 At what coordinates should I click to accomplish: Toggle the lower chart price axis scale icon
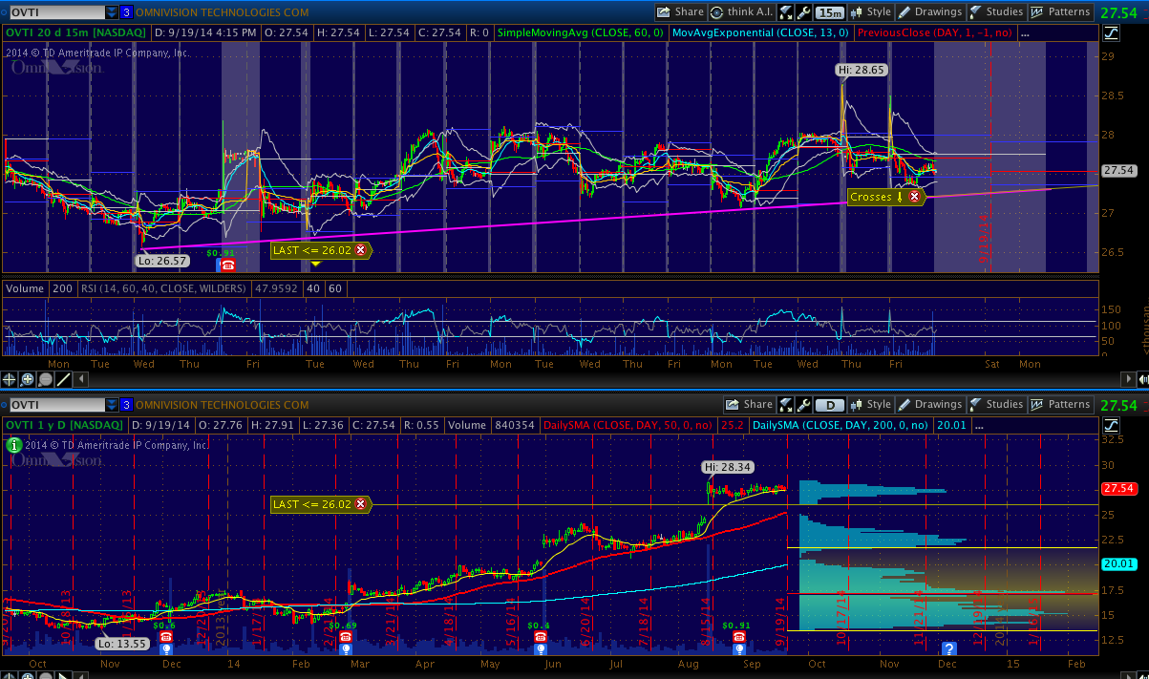pos(1110,424)
